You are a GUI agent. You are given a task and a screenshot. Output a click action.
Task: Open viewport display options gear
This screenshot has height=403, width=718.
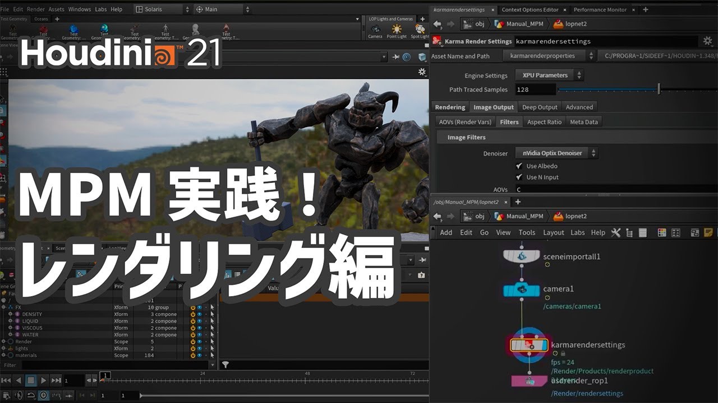[x=422, y=72]
